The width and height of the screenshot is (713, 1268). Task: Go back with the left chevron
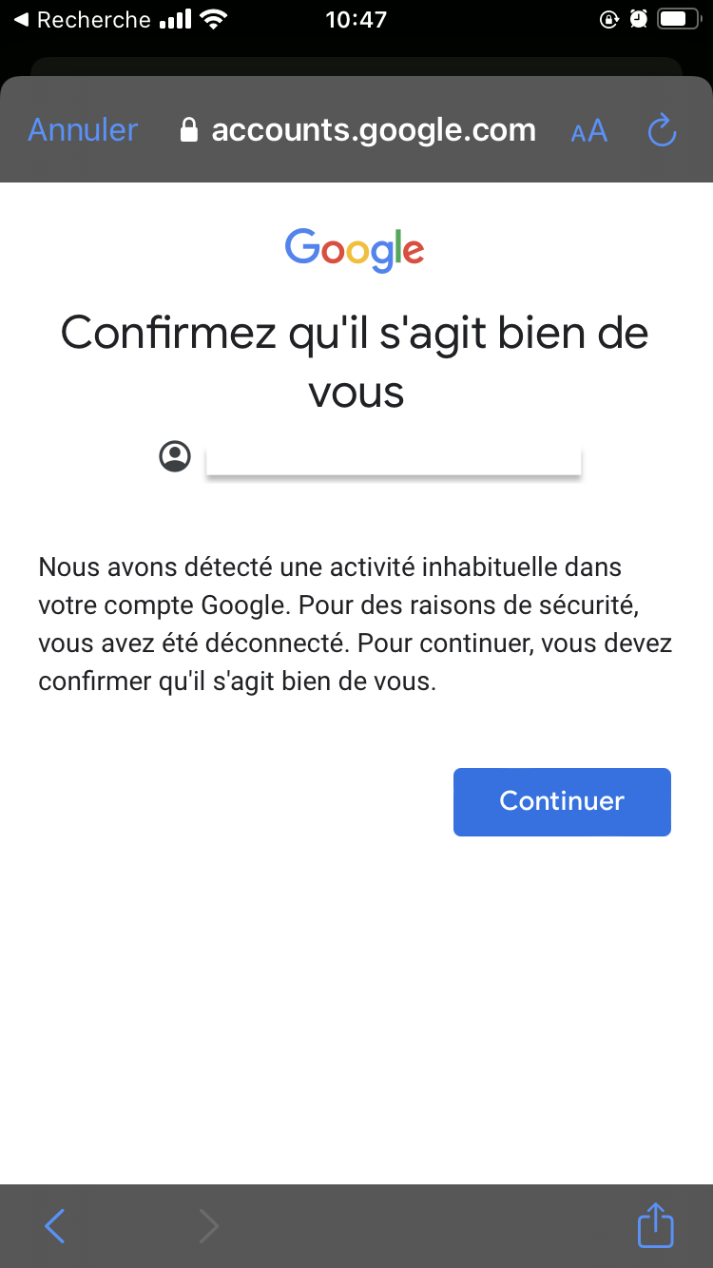[x=55, y=1226]
